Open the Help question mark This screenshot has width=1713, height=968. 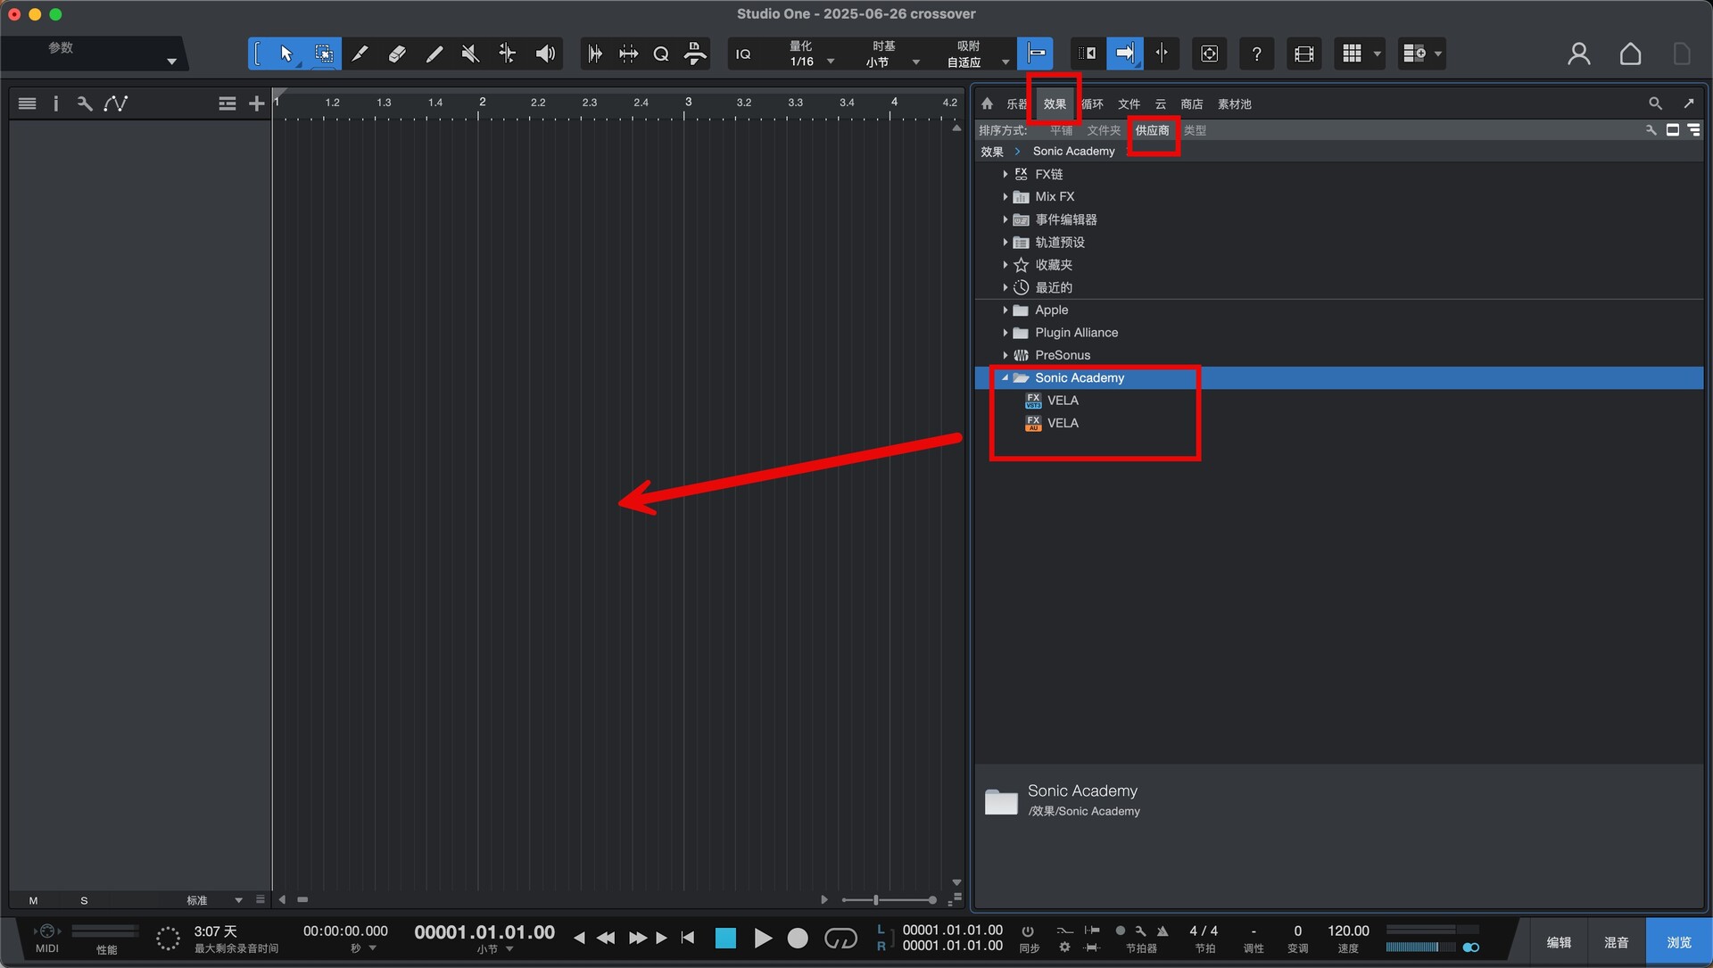1256,54
